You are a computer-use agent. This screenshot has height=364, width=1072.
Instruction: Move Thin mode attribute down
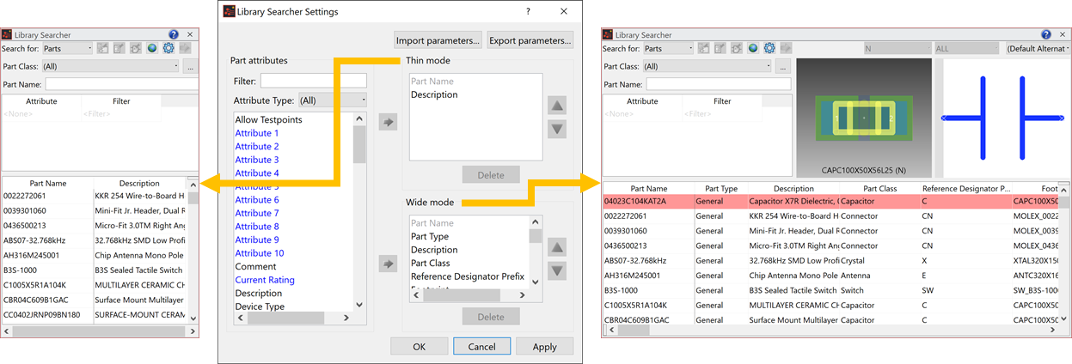[x=557, y=130]
